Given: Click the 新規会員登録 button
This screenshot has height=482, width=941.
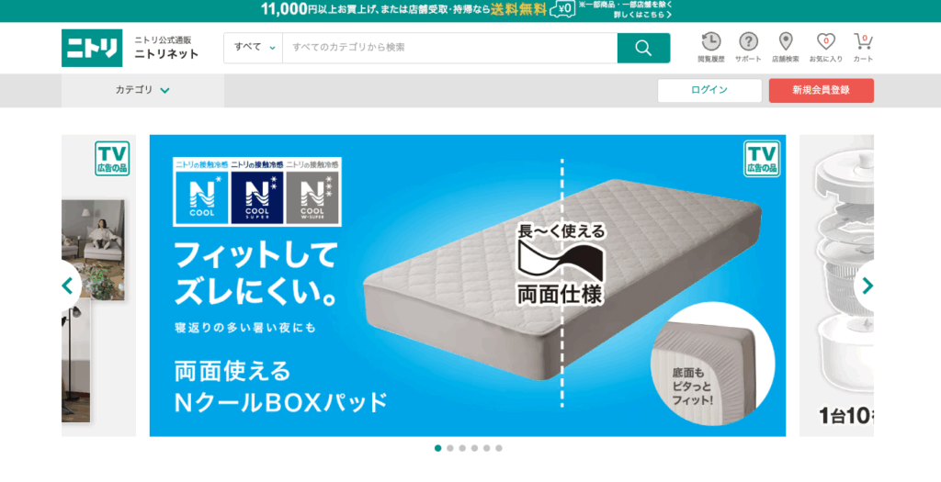Looking at the screenshot, I should (x=821, y=91).
